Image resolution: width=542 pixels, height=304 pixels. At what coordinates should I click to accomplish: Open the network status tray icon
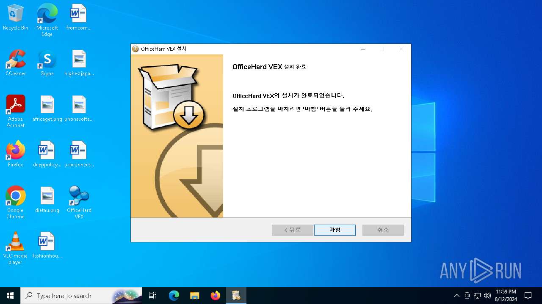[477, 296]
